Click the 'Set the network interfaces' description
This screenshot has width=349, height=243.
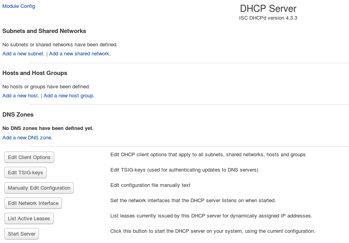(193, 201)
